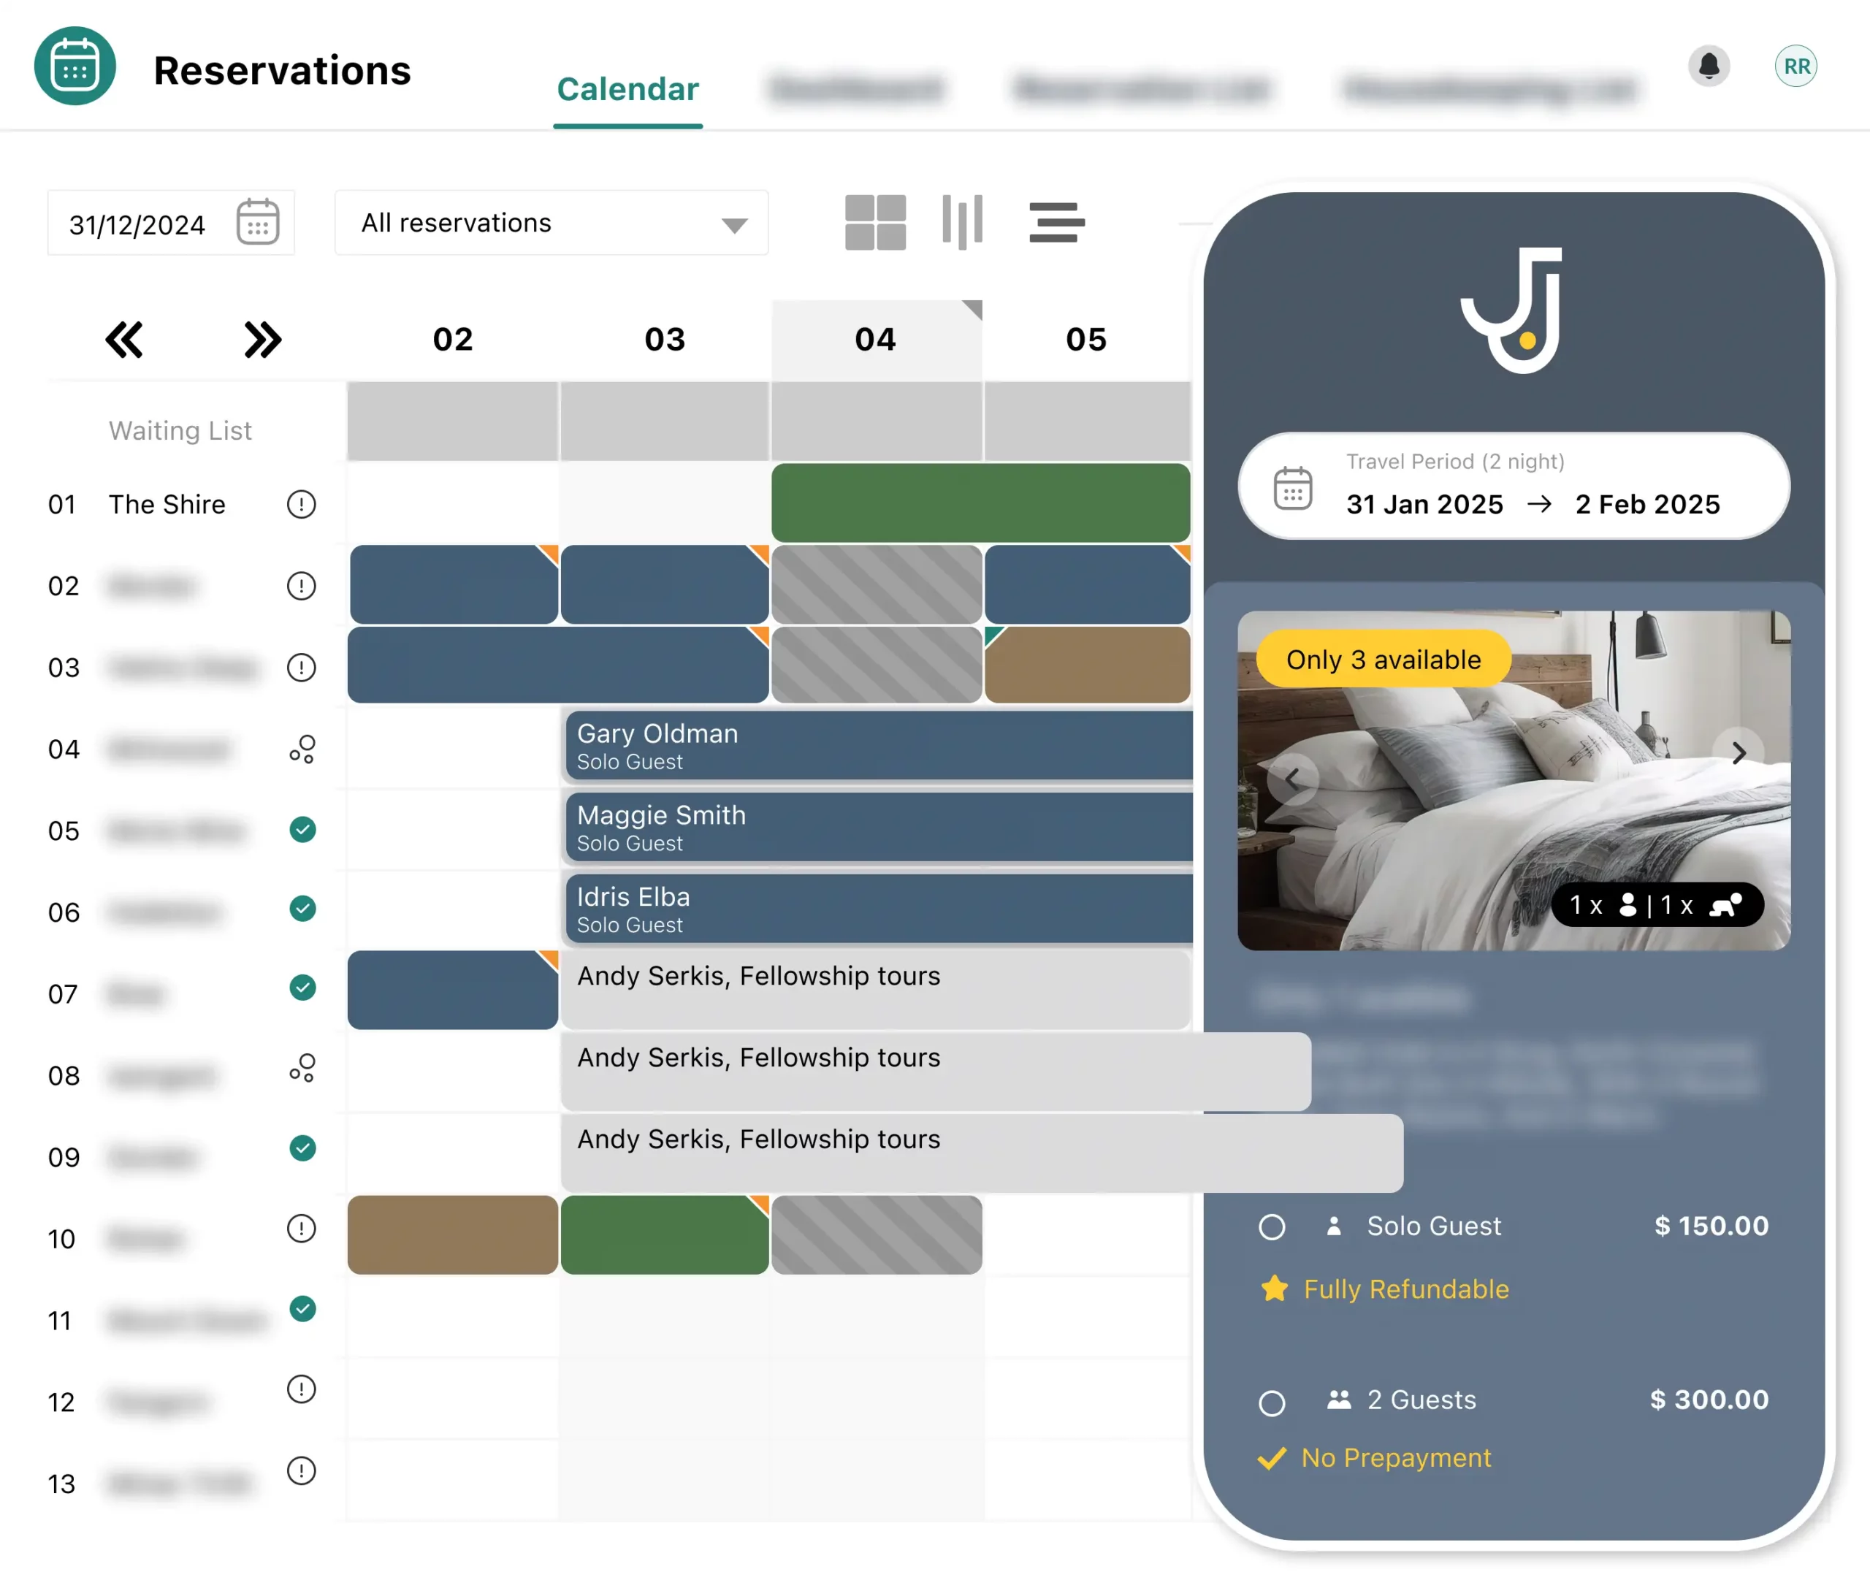Click the Waiting List row label
1870x1580 pixels.
[180, 431]
